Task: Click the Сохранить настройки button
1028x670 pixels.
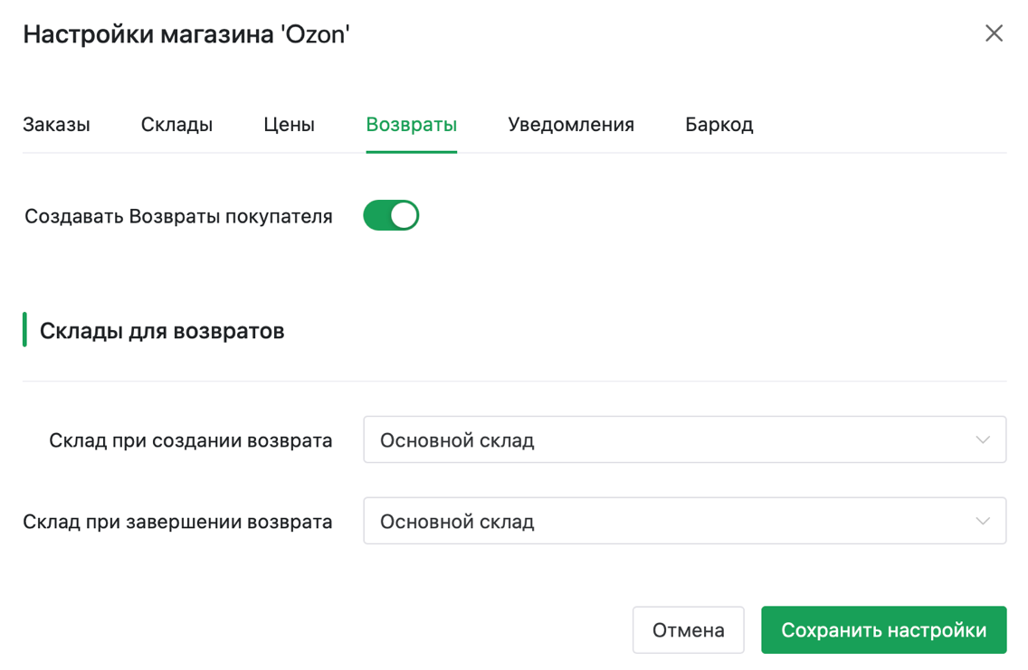Action: (883, 630)
